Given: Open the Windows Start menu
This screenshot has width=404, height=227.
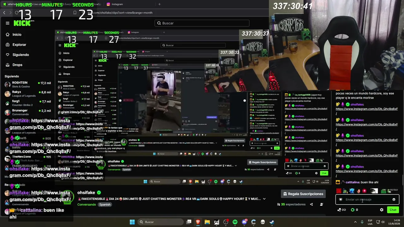Looking at the screenshot, I should tap(132, 222).
